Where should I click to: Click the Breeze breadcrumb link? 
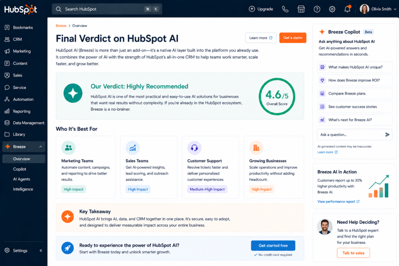tap(61, 26)
